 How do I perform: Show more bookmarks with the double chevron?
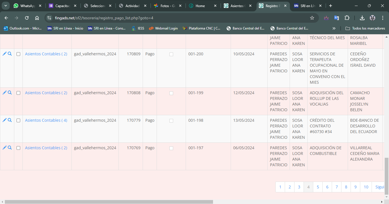[x=334, y=28]
